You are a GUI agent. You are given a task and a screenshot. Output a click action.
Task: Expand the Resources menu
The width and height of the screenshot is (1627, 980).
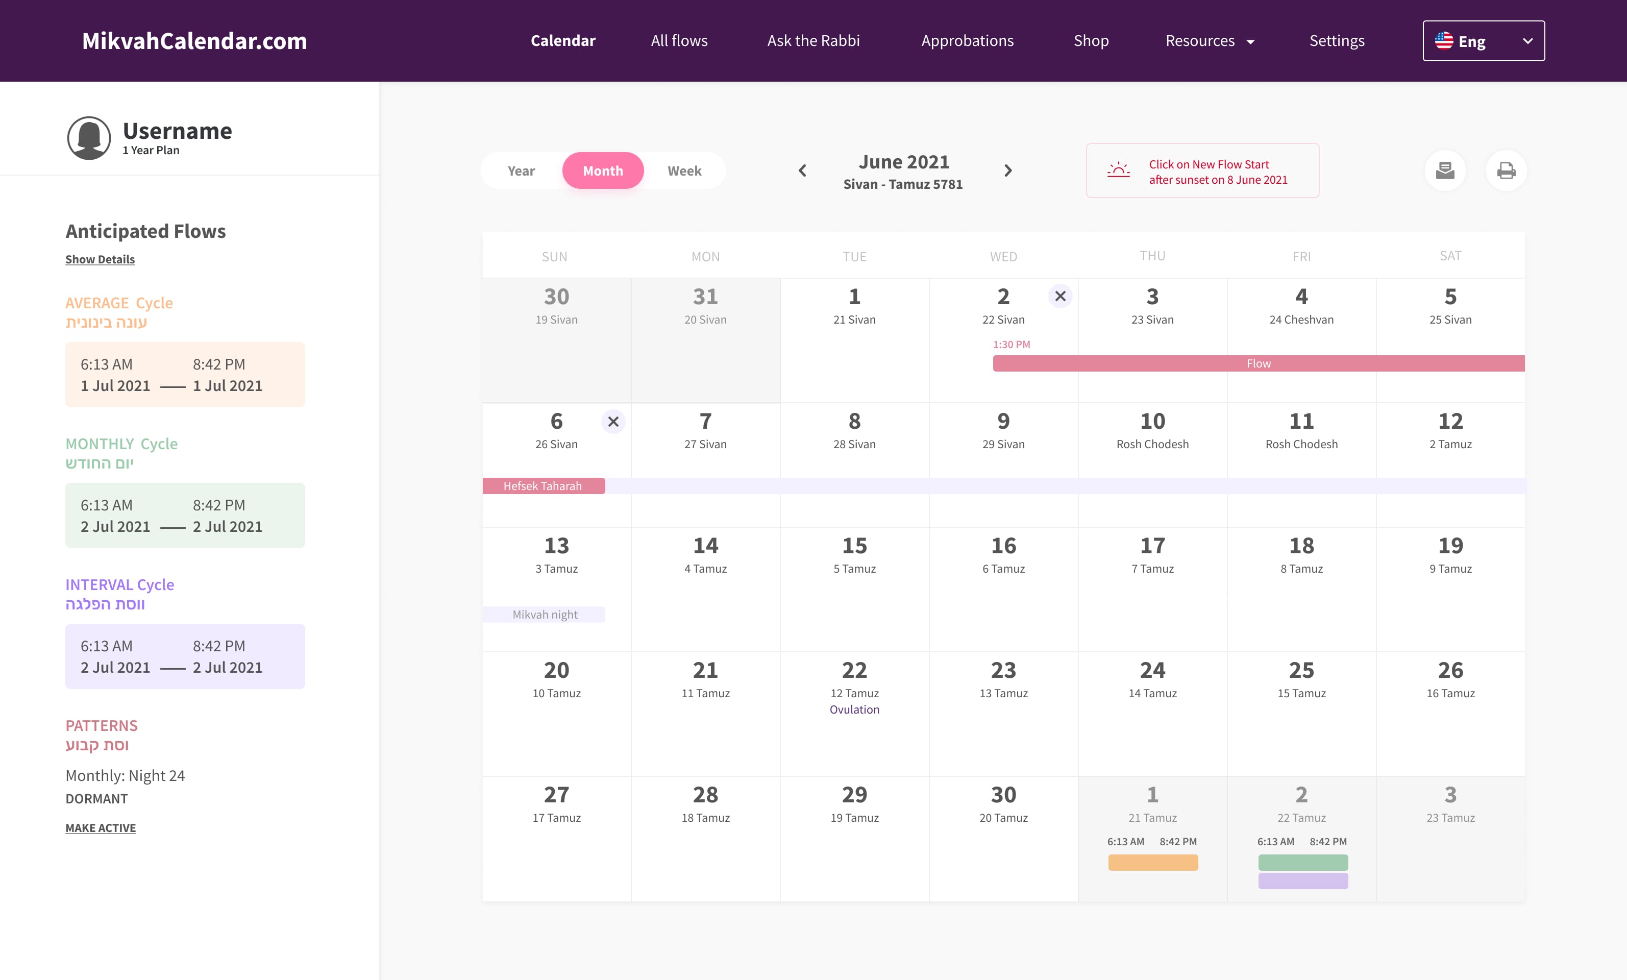pyautogui.click(x=1209, y=41)
